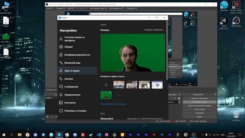Open OBS Studio desktop shortcut
The image size is (245, 138).
point(236,22)
